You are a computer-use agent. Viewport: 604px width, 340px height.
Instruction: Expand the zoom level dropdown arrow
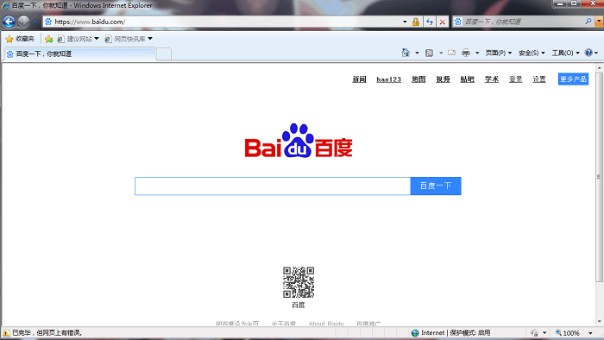tap(590, 333)
